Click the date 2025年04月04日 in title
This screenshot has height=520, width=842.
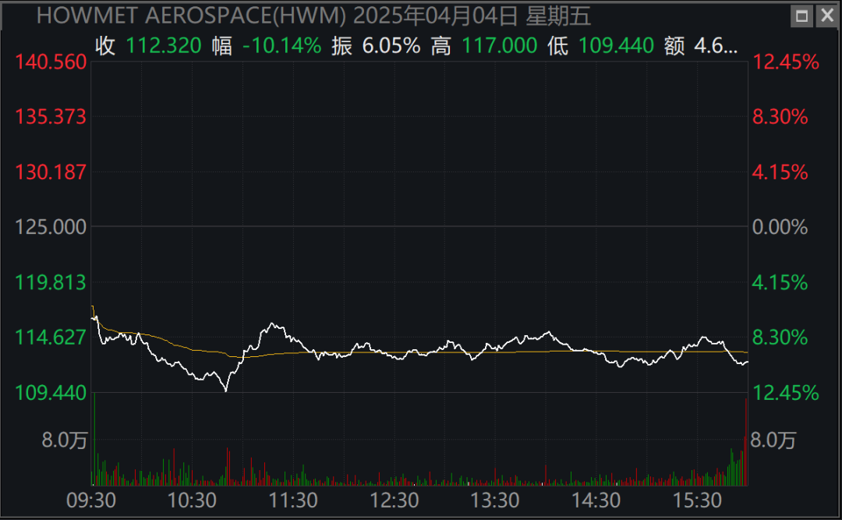tap(436, 16)
